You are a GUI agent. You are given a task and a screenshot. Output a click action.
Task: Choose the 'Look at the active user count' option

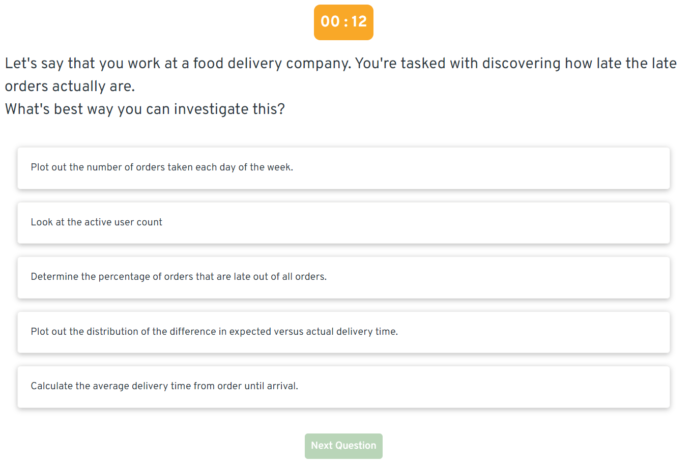[x=343, y=223]
